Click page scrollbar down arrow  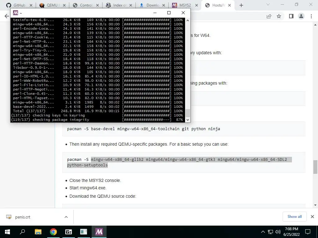click(x=316, y=205)
